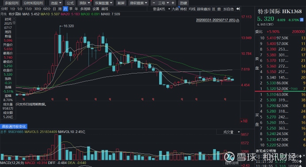
Task: Toggle 除权 ex-rights adjustment
Action: (183, 9)
